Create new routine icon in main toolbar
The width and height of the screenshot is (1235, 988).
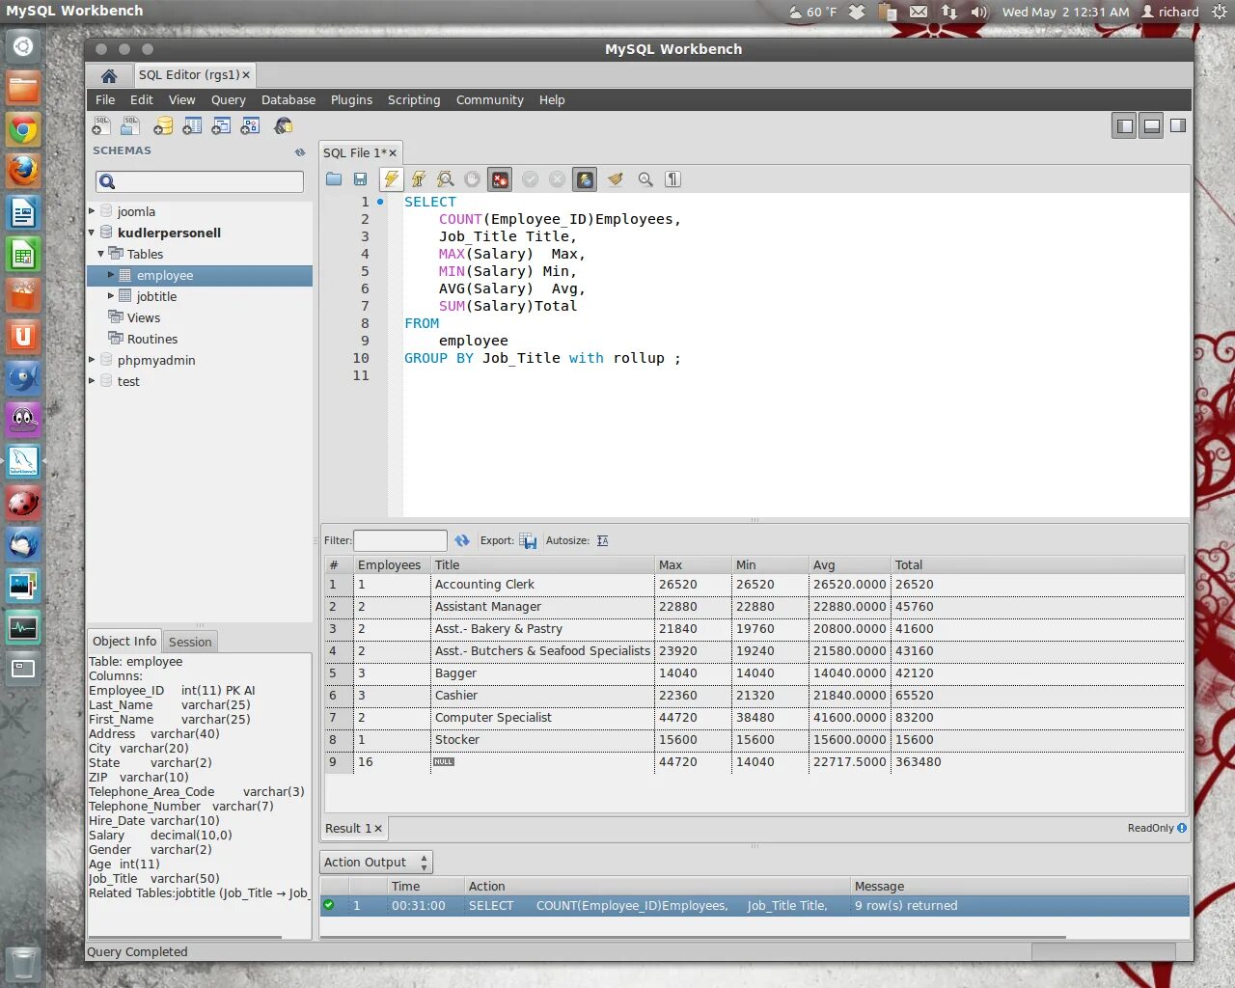[x=250, y=125]
